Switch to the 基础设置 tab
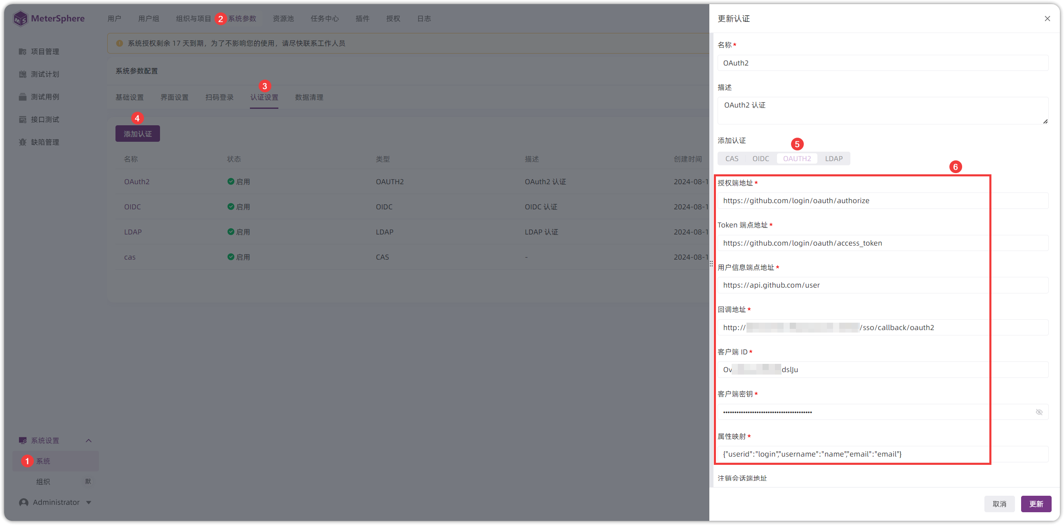 129,97
